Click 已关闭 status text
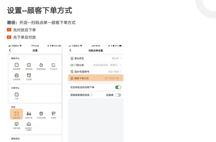 click(x=110, y=95)
